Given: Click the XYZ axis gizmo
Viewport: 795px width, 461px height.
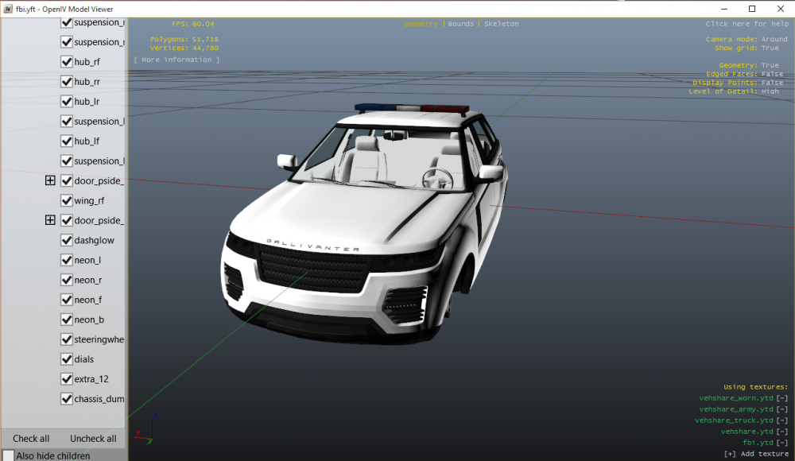Looking at the screenshot, I should 146,430.
